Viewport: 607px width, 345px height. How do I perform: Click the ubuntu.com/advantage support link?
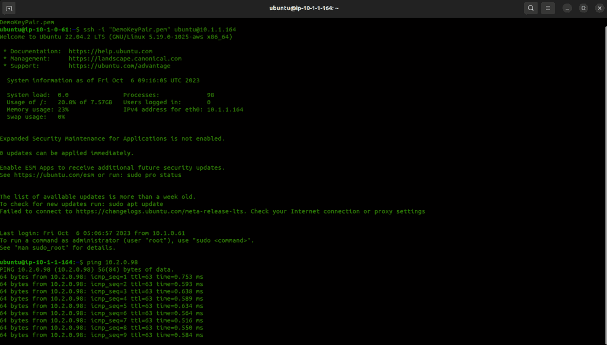(119, 66)
